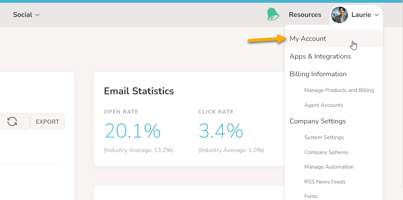The width and height of the screenshot is (403, 200).
Task: Click the refresh arrows icon button
Action: coord(12,121)
